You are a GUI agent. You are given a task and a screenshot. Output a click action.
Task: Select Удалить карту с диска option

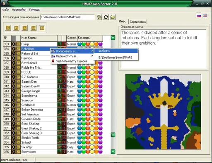(x=72, y=61)
